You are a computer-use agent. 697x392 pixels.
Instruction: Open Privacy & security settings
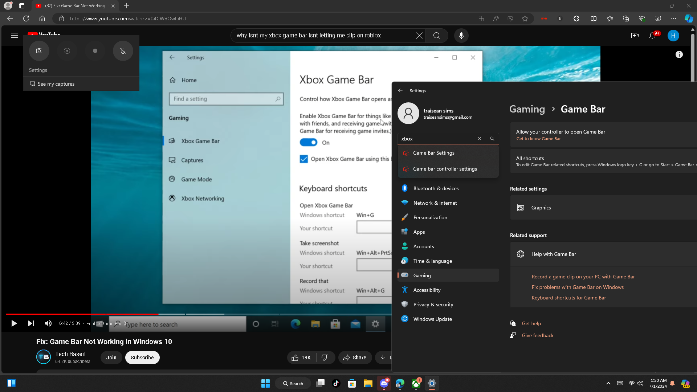448,305
